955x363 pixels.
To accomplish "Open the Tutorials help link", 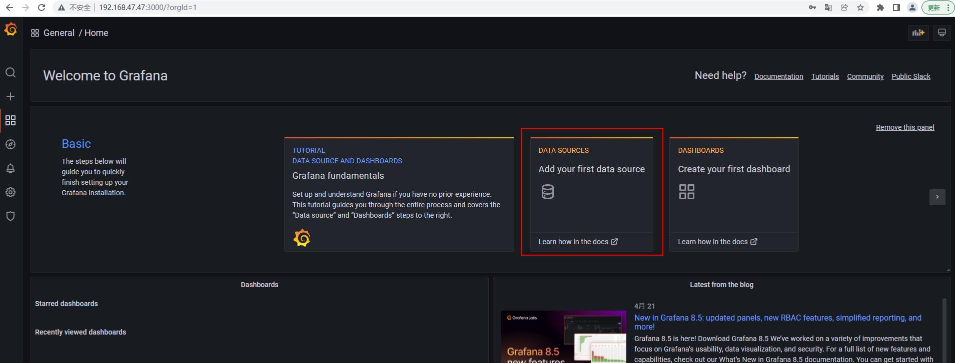I will pyautogui.click(x=825, y=76).
